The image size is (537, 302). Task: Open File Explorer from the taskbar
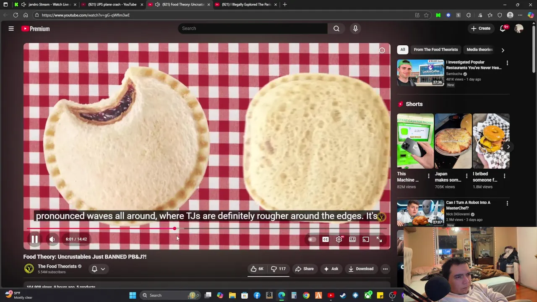coord(232,295)
